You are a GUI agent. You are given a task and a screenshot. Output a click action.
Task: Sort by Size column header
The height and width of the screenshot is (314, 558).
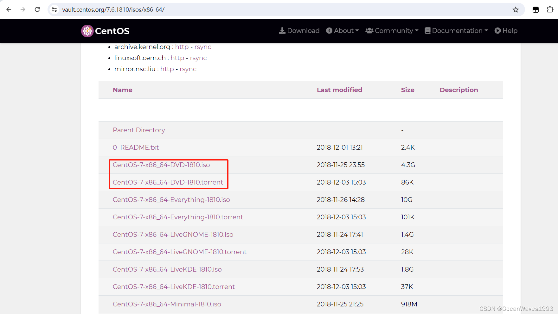click(x=407, y=90)
